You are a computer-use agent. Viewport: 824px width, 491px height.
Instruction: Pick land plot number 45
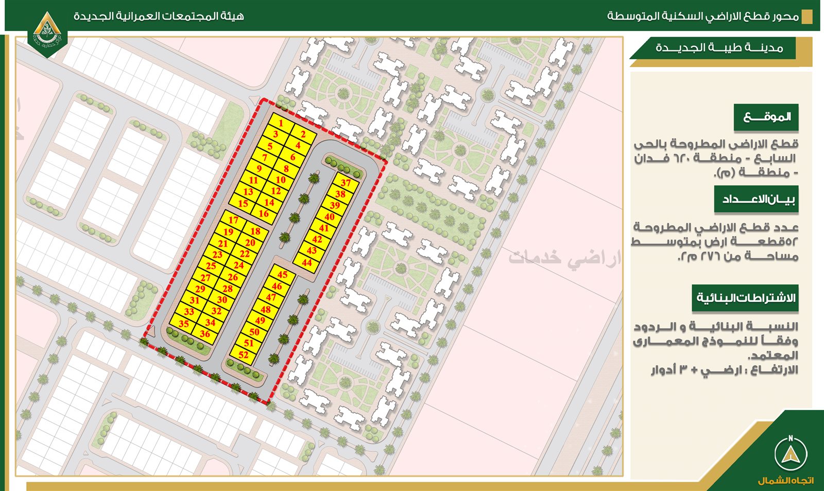(282, 275)
